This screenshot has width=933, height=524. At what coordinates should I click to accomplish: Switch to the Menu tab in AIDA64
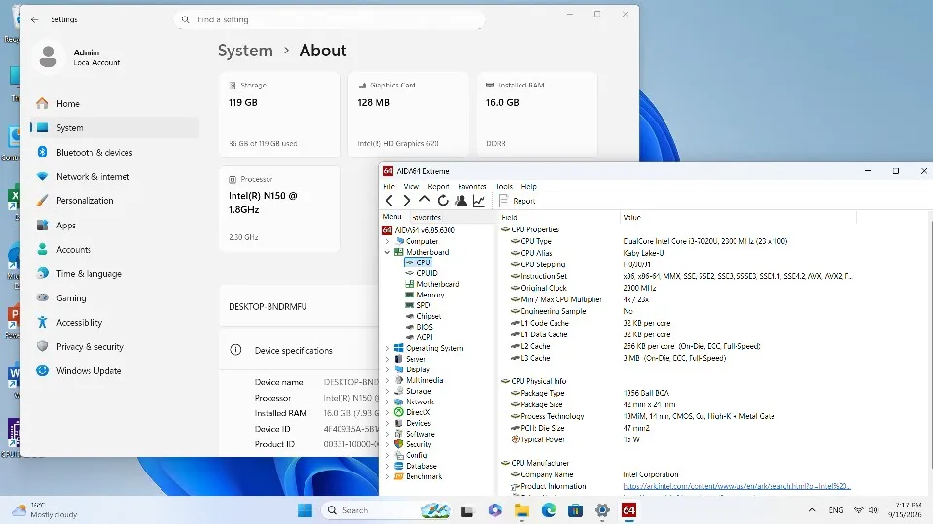[392, 217]
